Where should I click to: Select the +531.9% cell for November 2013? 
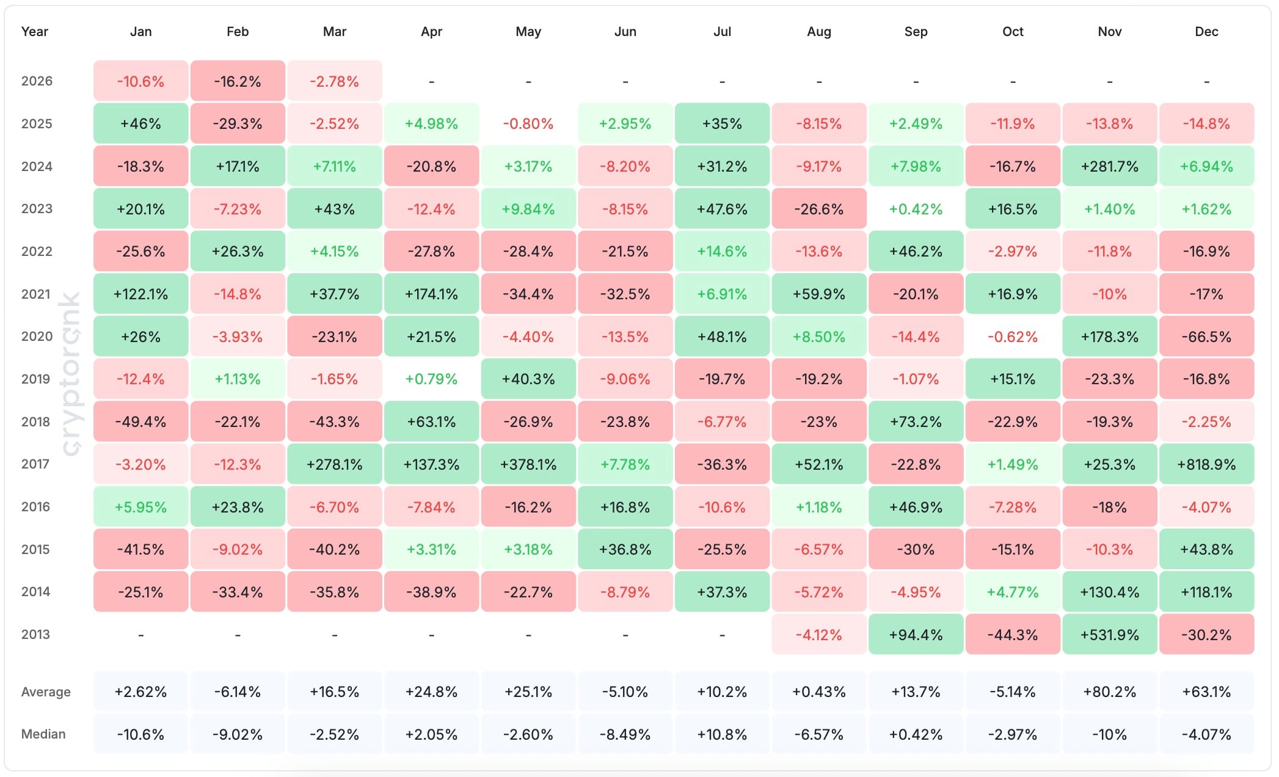1109,635
